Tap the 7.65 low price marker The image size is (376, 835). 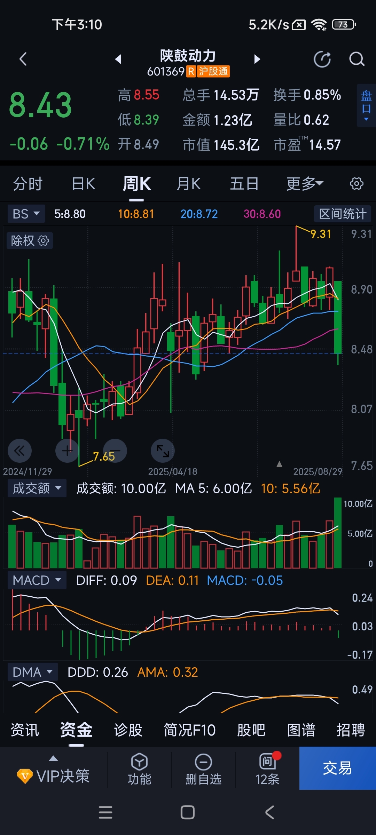[x=104, y=456]
